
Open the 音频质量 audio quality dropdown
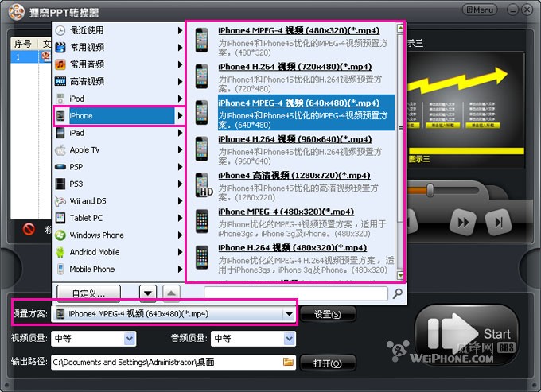tap(253, 339)
